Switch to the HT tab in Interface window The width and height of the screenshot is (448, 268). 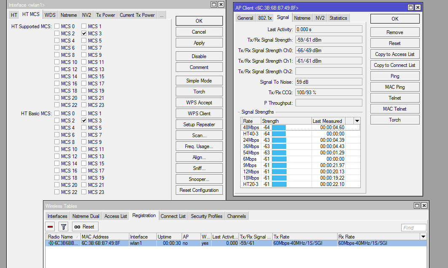[14, 15]
